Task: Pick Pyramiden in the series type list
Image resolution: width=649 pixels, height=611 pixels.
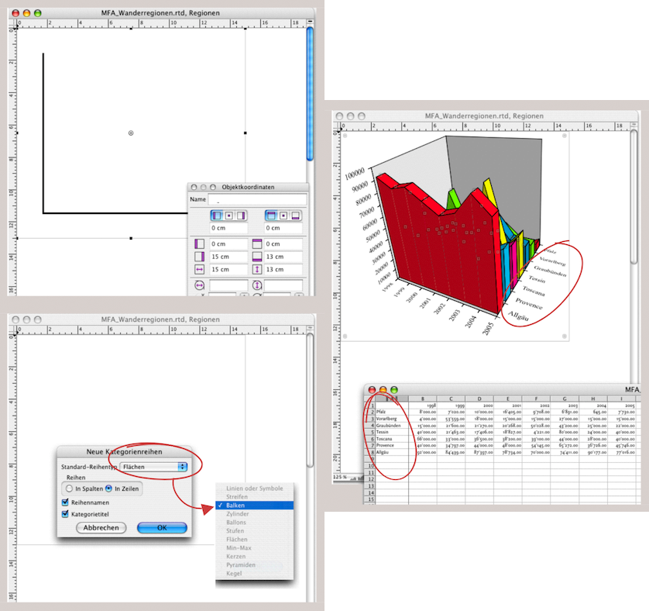Action: (x=241, y=565)
